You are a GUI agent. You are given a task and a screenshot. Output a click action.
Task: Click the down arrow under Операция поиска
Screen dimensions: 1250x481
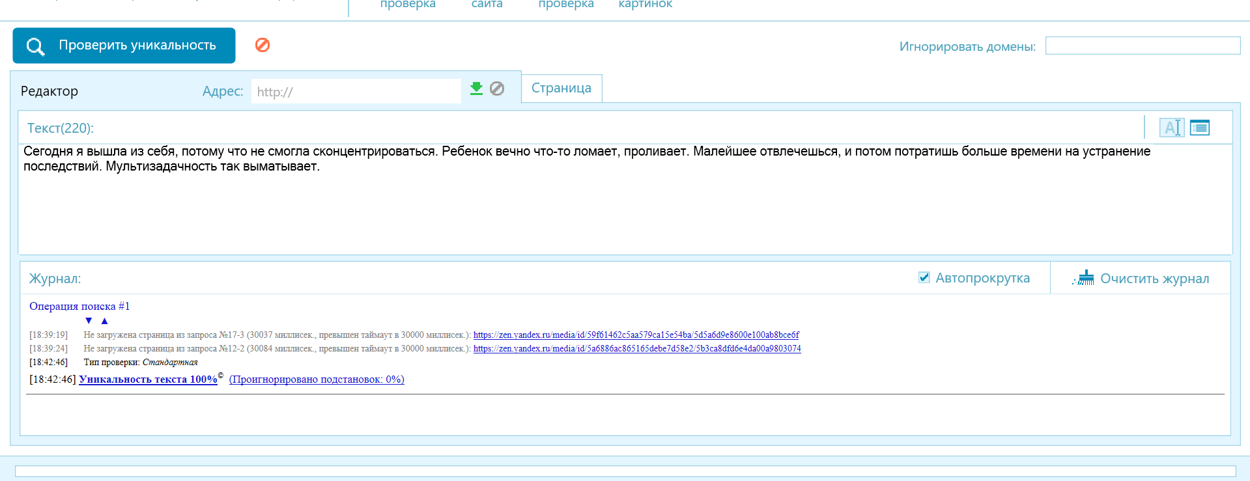pos(89,320)
